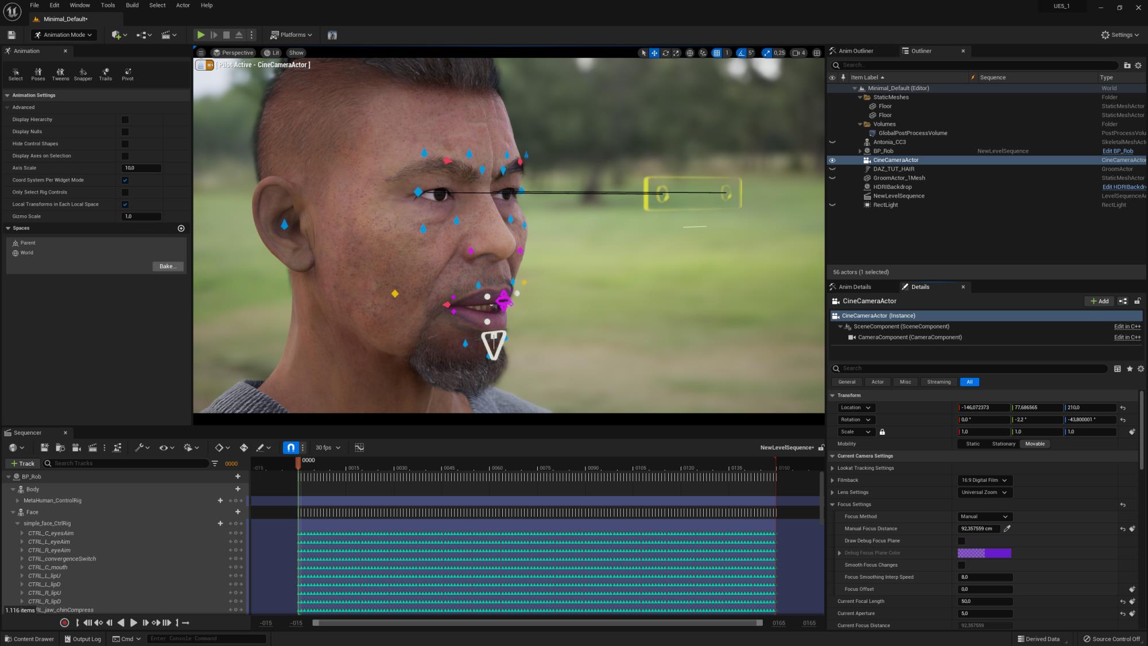Activate the Pivot tool
1148x646 pixels.
coord(127,74)
